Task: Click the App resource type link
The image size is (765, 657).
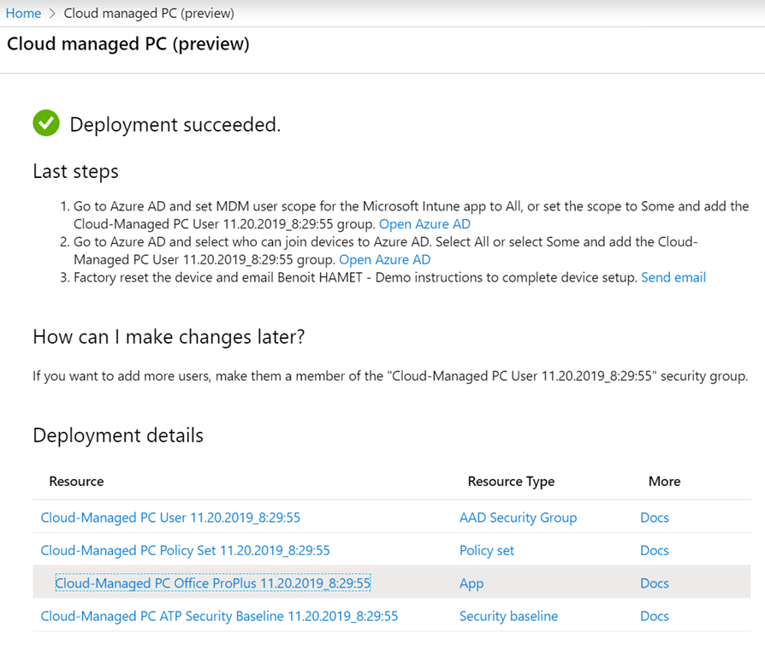Action: [471, 583]
